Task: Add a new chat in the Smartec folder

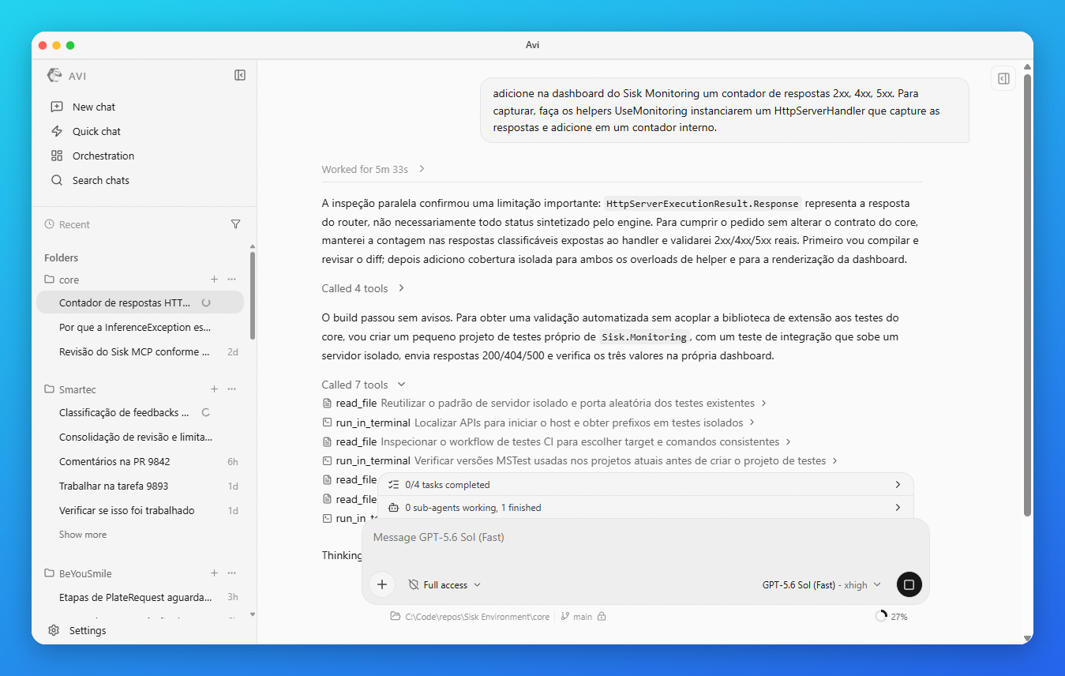Action: 214,389
